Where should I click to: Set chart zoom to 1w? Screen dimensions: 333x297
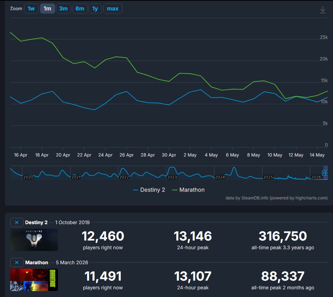31,9
